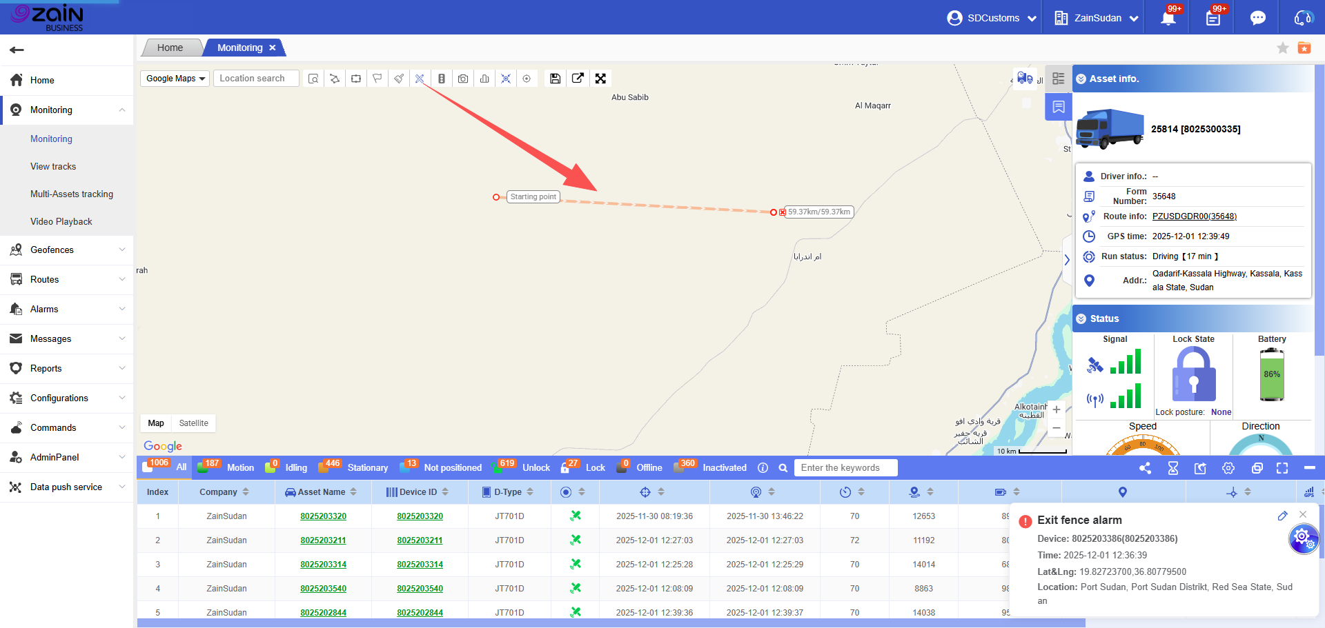Switch to the Home tab
Image resolution: width=1325 pixels, height=628 pixels.
point(170,48)
